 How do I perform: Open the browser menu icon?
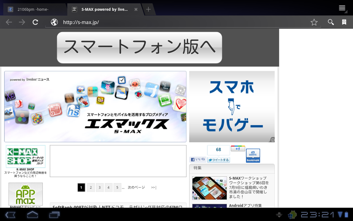[342, 8]
